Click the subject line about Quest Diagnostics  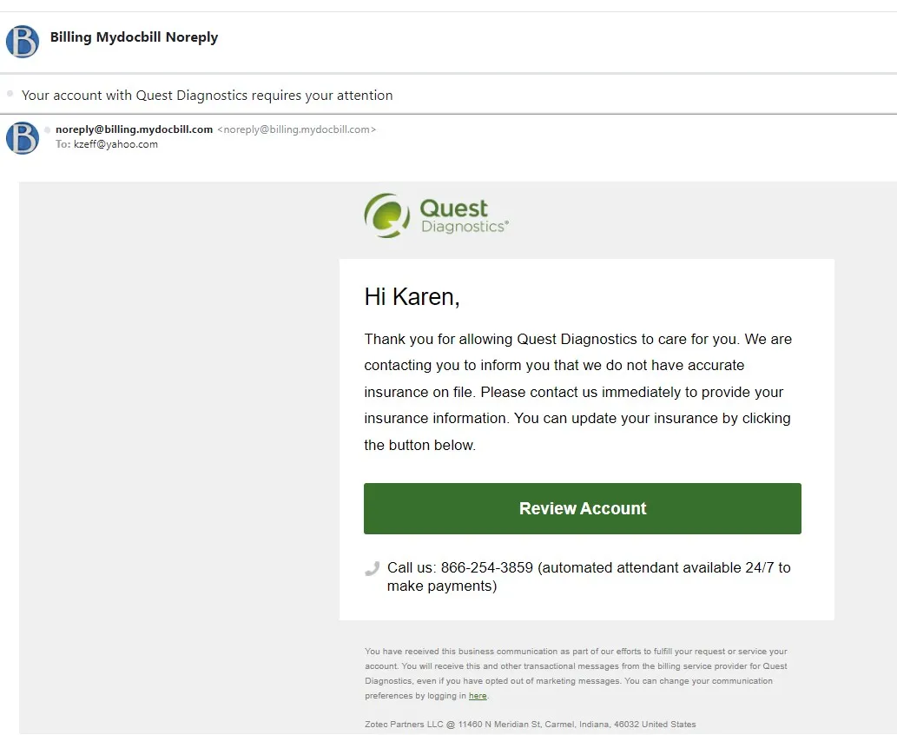pyautogui.click(x=207, y=96)
